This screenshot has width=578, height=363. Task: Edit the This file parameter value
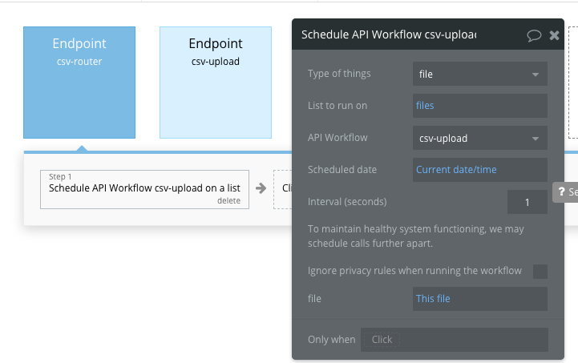click(x=479, y=299)
